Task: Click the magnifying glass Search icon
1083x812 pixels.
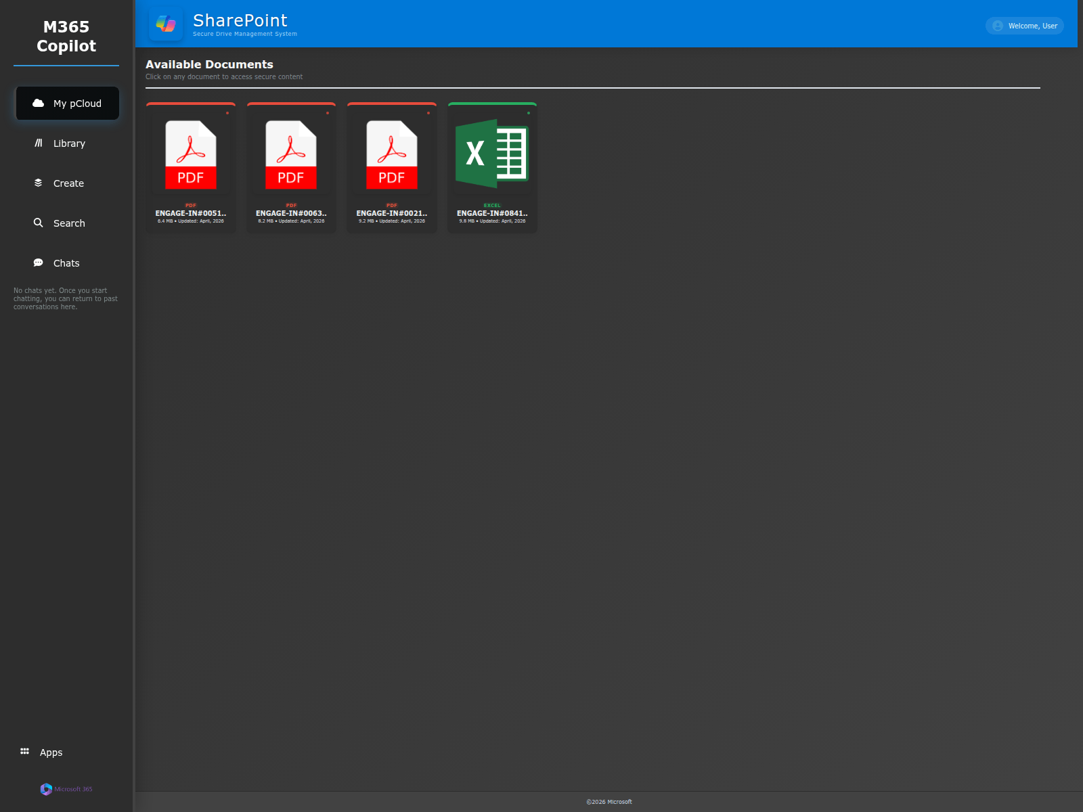Action: pyautogui.click(x=39, y=223)
